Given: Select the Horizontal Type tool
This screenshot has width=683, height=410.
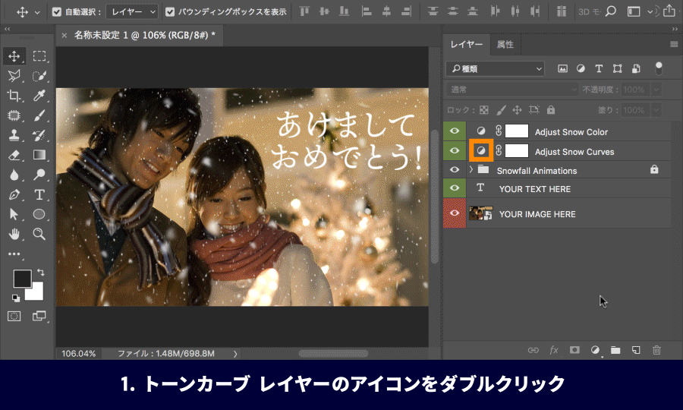Looking at the screenshot, I should click(x=39, y=194).
